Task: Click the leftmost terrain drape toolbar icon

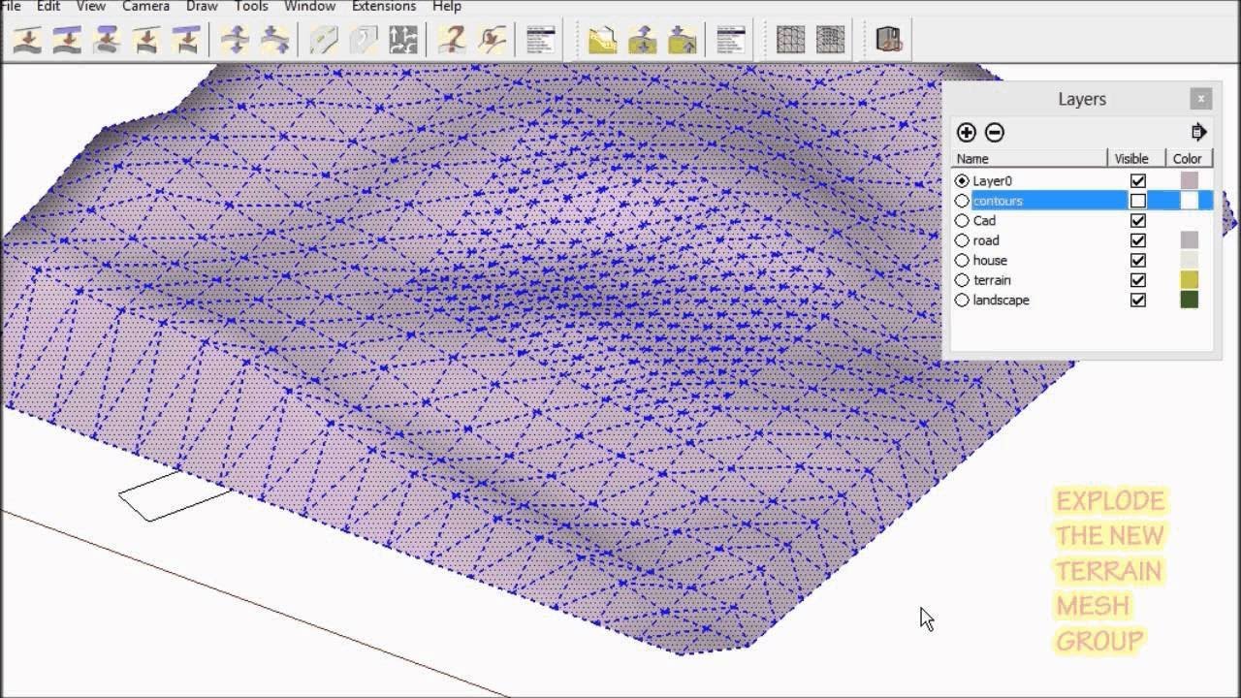Action: pos(27,40)
